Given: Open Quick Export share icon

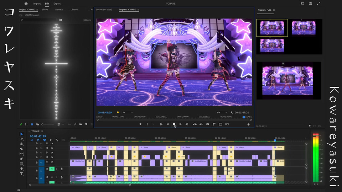Looking at the screenshot, I should pyautogui.click(x=310, y=3).
